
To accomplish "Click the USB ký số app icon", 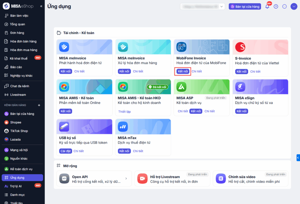I will pos(64,127).
